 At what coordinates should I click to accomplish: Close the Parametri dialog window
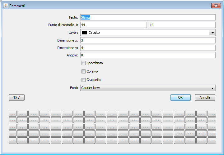pyautogui.click(x=216, y=6)
